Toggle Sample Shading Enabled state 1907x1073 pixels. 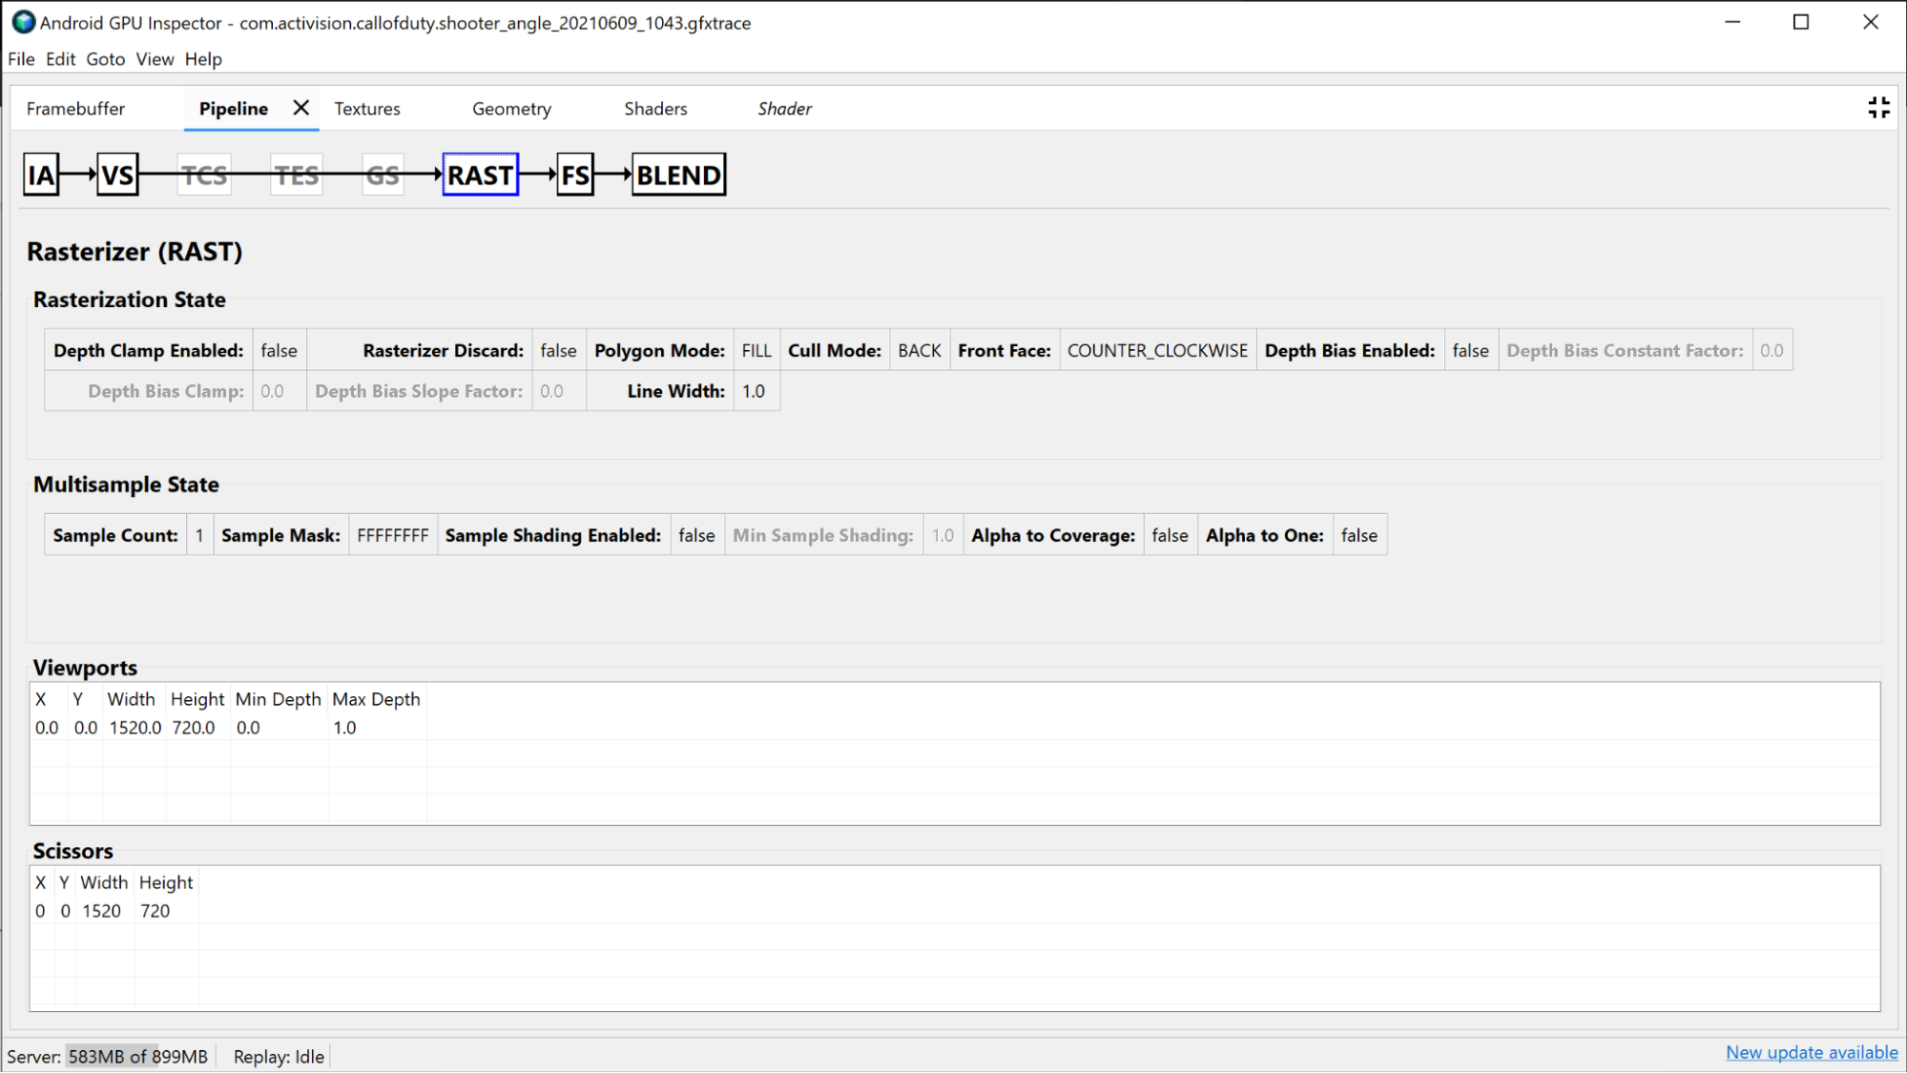[695, 534]
